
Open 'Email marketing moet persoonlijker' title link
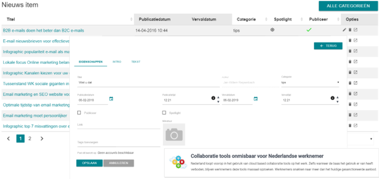tap(35, 116)
